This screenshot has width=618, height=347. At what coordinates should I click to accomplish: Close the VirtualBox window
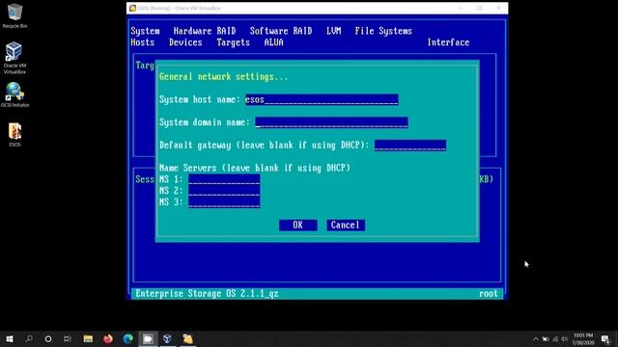[x=498, y=9]
